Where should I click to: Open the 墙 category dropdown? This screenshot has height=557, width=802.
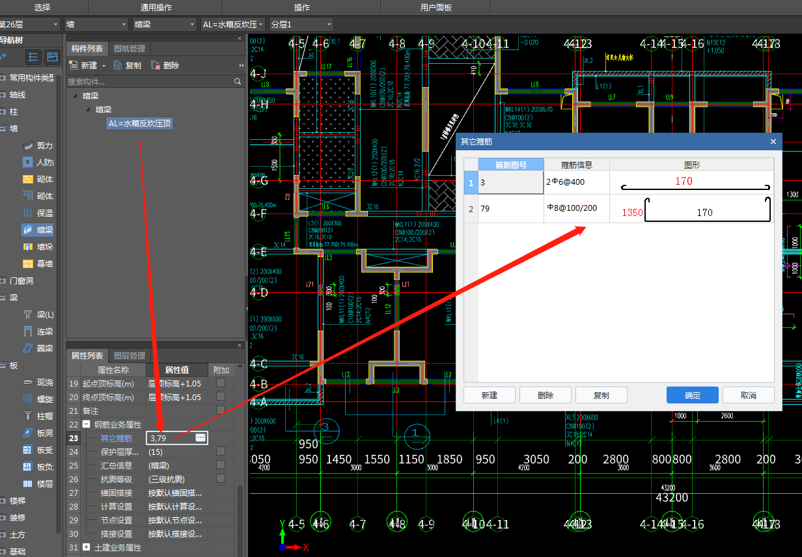point(96,24)
